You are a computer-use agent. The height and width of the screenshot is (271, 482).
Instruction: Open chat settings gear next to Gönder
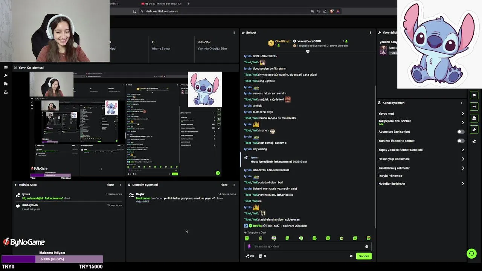351,256
